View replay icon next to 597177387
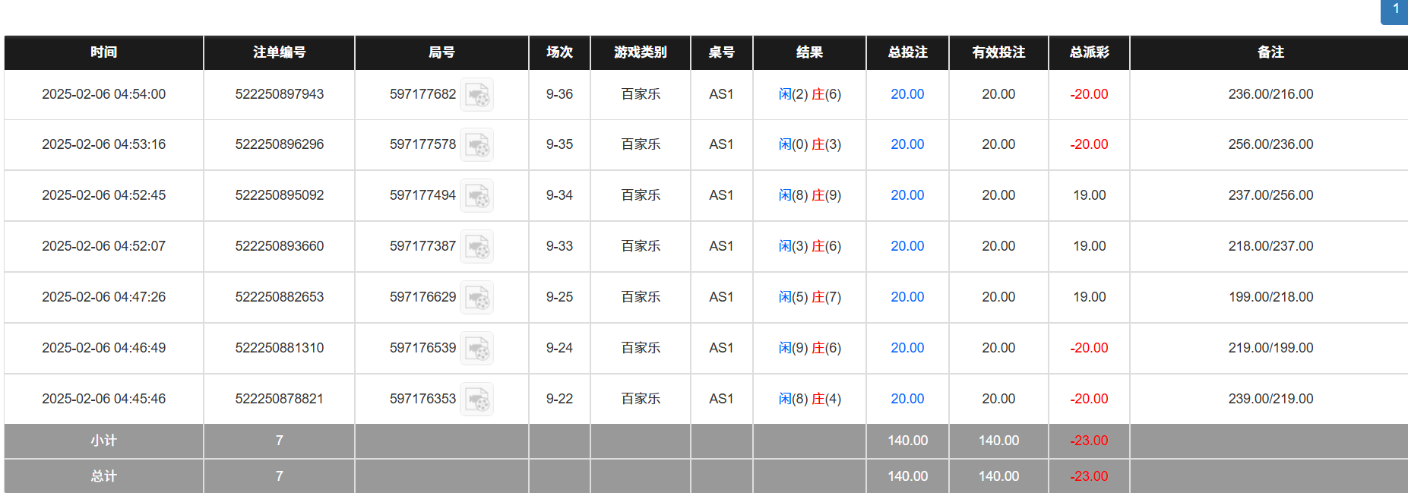1408x493 pixels. pos(477,247)
